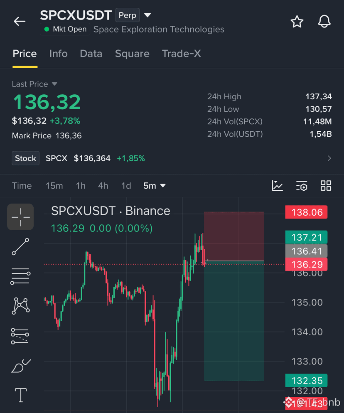Tap the back arrow icon
Screen dimensions: 344x413
coord(20,21)
